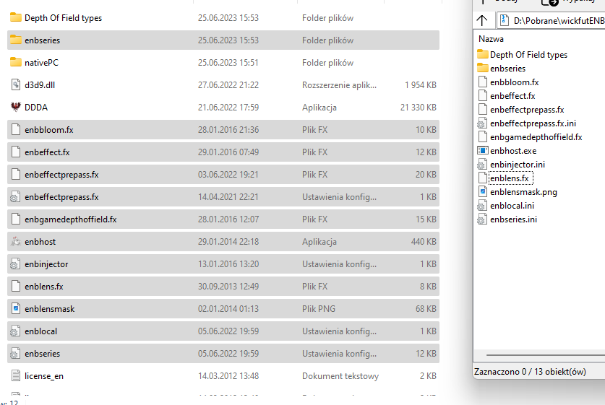Click the 10 KB size of enbbloom.fx

[426, 130]
